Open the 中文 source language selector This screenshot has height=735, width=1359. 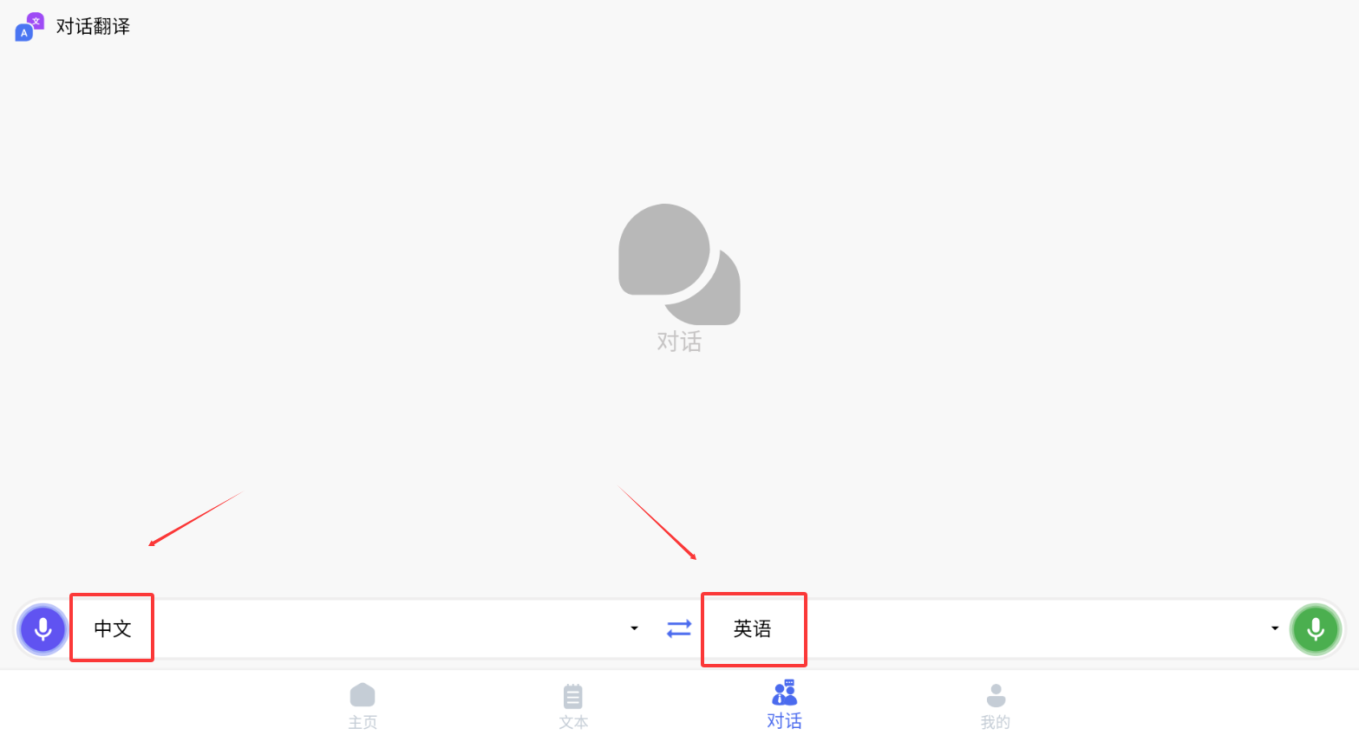click(113, 628)
